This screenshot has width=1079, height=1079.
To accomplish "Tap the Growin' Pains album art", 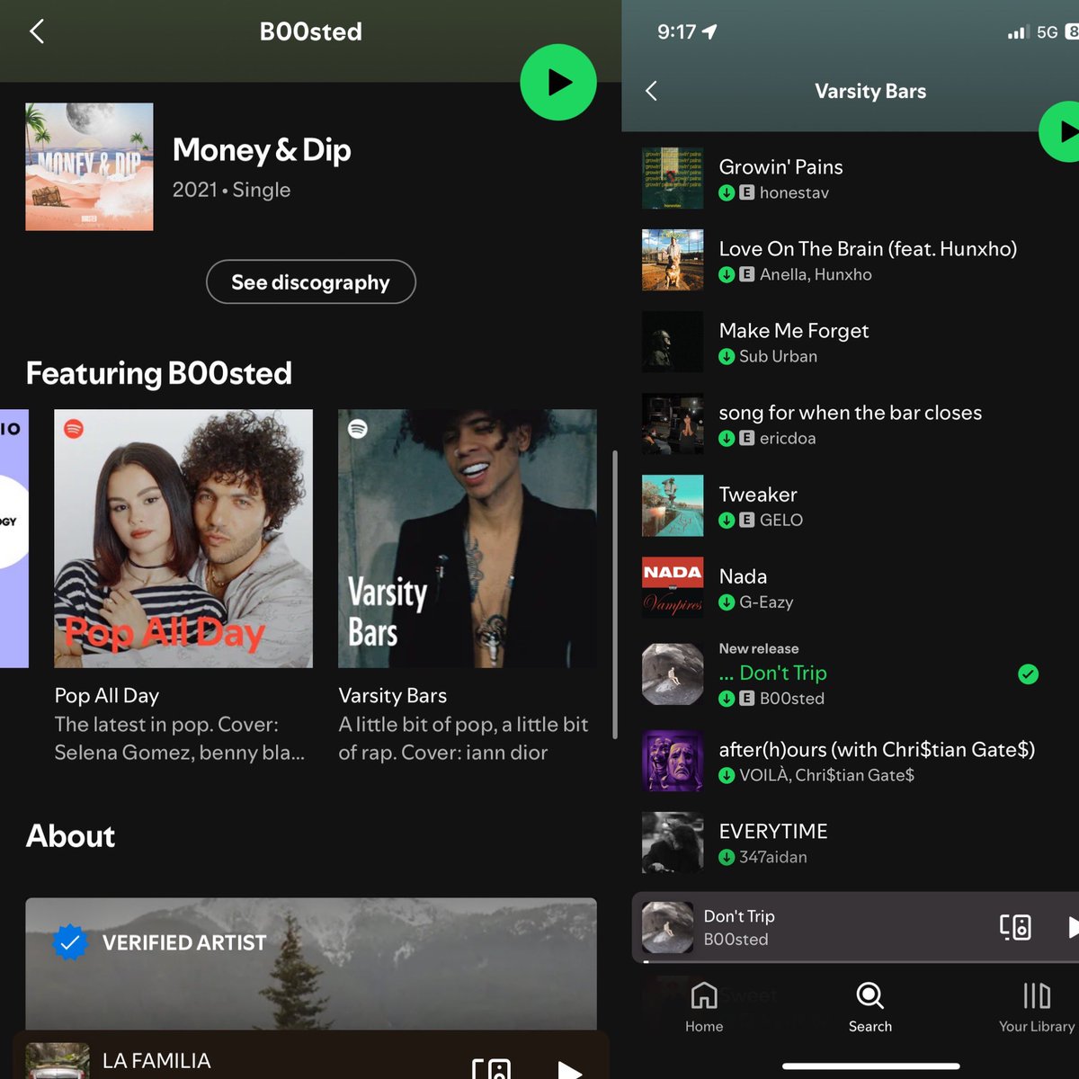I will click(x=673, y=178).
